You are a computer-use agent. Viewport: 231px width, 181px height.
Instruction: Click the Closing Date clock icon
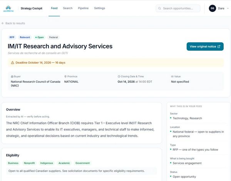coord(119,76)
